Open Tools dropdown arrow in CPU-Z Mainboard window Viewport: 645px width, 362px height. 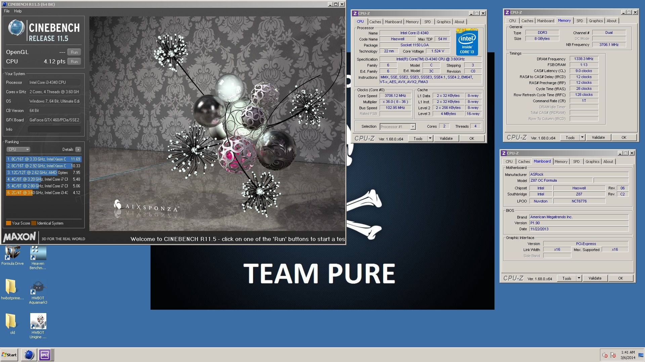coord(579,278)
